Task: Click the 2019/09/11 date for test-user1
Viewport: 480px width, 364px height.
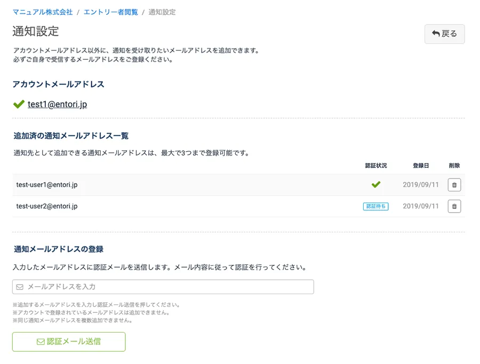Action: coord(421,185)
